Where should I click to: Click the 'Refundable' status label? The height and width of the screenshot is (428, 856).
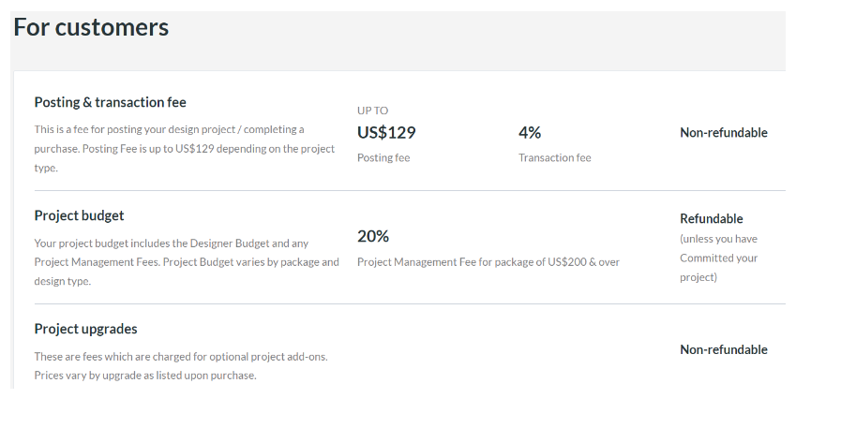point(712,218)
